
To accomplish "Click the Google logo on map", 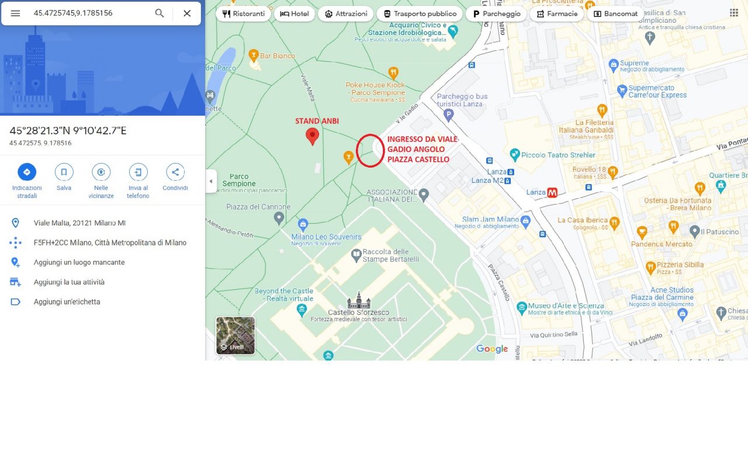I will (x=492, y=349).
